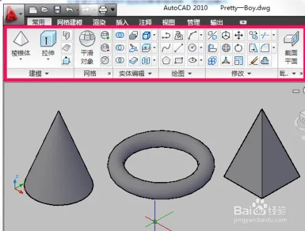Click the 拉伸 extrude tool
Image resolution: width=305 pixels, height=231 pixels.
click(x=48, y=43)
